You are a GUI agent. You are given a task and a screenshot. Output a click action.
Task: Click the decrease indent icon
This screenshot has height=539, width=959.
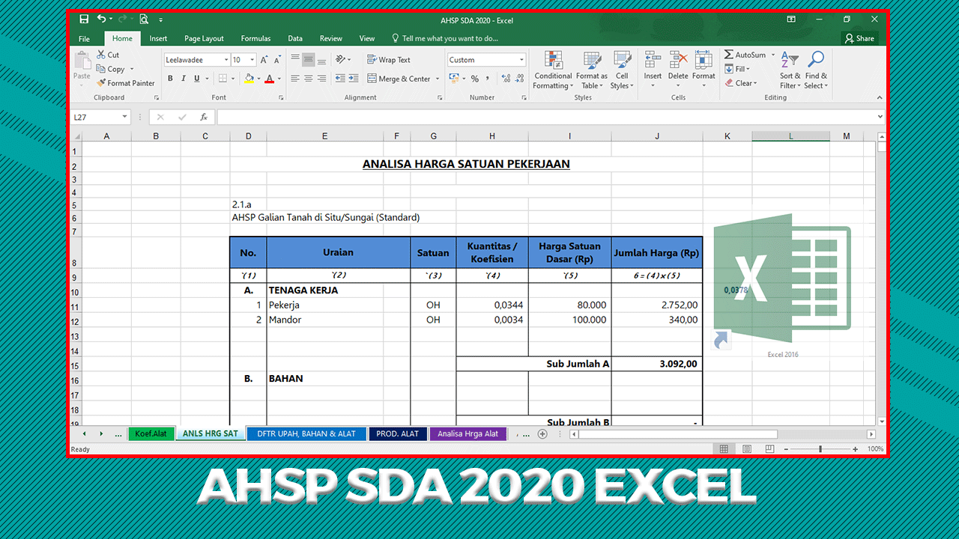[341, 79]
